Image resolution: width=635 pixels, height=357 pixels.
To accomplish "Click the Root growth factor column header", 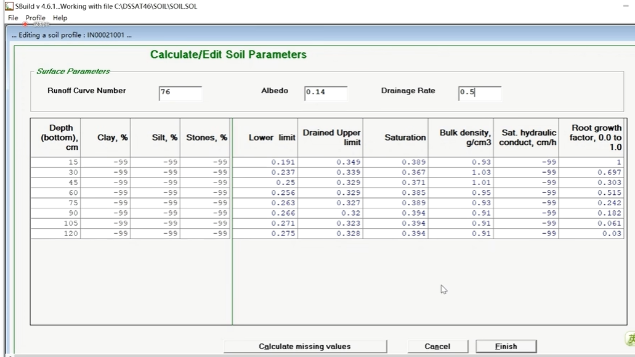I will (x=591, y=137).
